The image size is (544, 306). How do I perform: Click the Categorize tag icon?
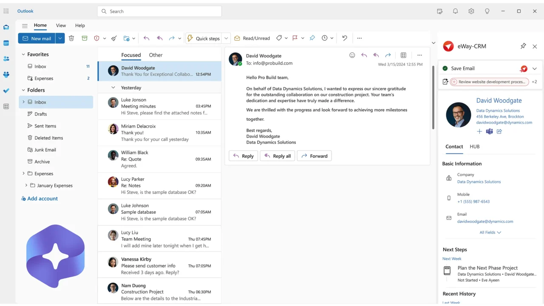[279, 38]
